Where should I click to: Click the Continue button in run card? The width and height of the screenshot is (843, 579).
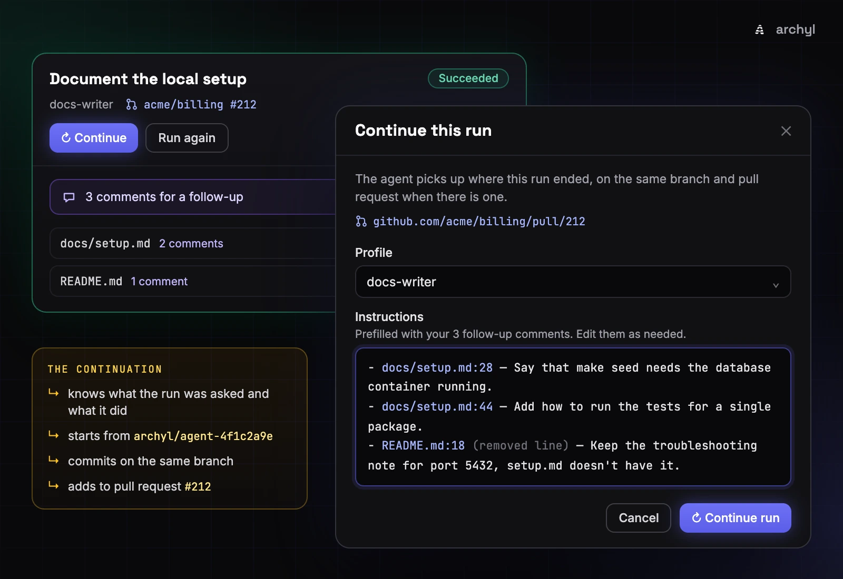94,138
